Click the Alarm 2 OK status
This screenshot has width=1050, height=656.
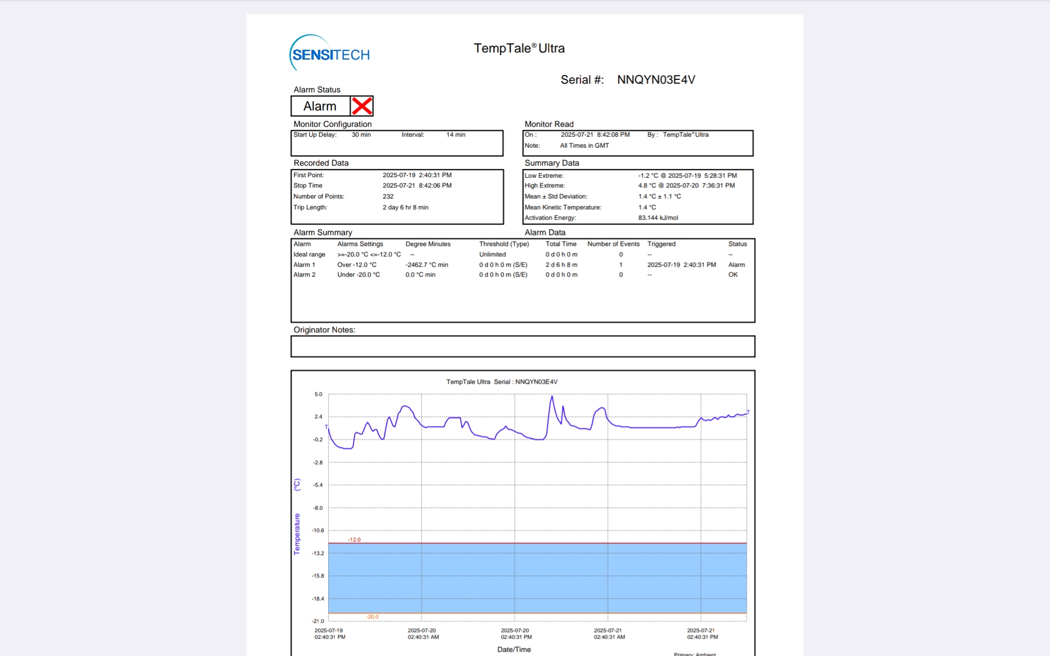(x=733, y=275)
